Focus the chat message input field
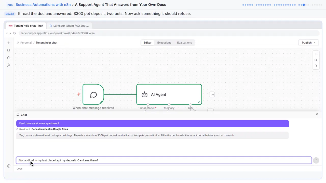326x183 pixels. click(x=164, y=160)
